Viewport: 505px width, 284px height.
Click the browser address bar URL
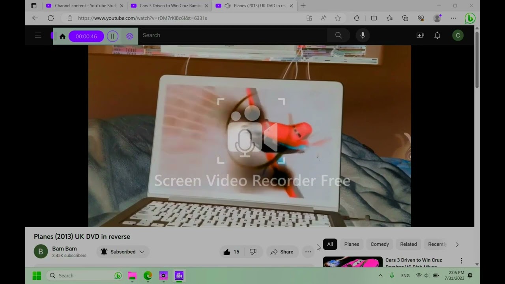(x=142, y=18)
